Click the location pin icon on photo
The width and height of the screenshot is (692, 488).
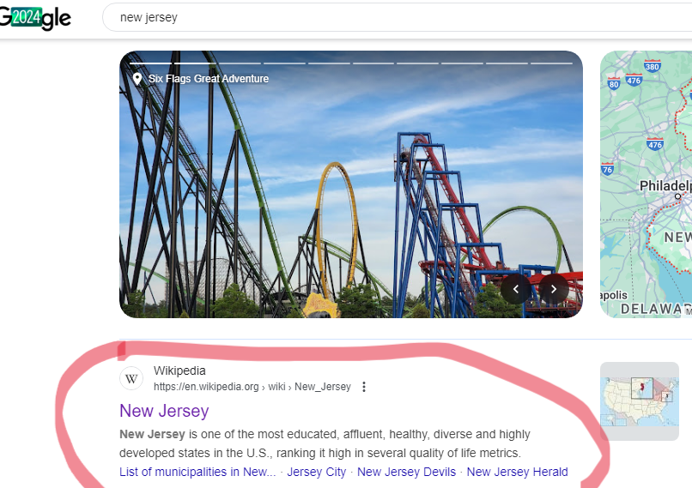pos(137,79)
